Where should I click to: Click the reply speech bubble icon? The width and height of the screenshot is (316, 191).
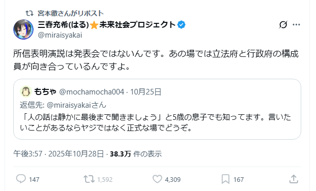point(21,179)
